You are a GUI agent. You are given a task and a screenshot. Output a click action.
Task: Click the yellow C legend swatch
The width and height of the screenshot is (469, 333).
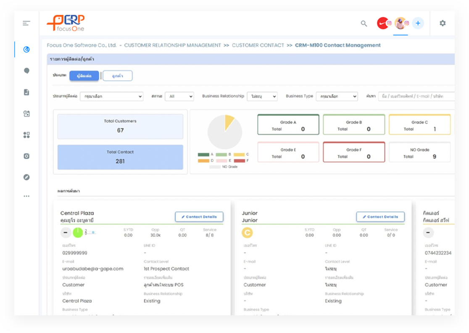239,155
